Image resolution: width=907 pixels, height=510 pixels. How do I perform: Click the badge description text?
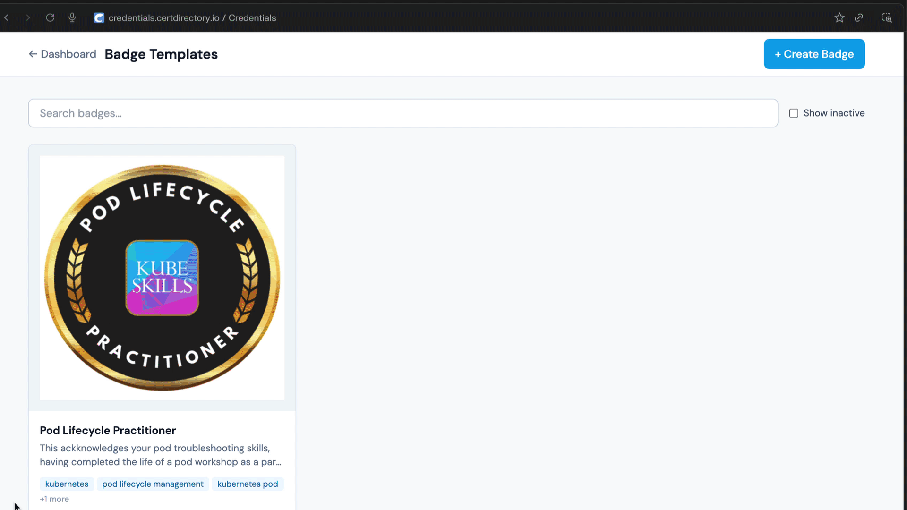pos(161,455)
